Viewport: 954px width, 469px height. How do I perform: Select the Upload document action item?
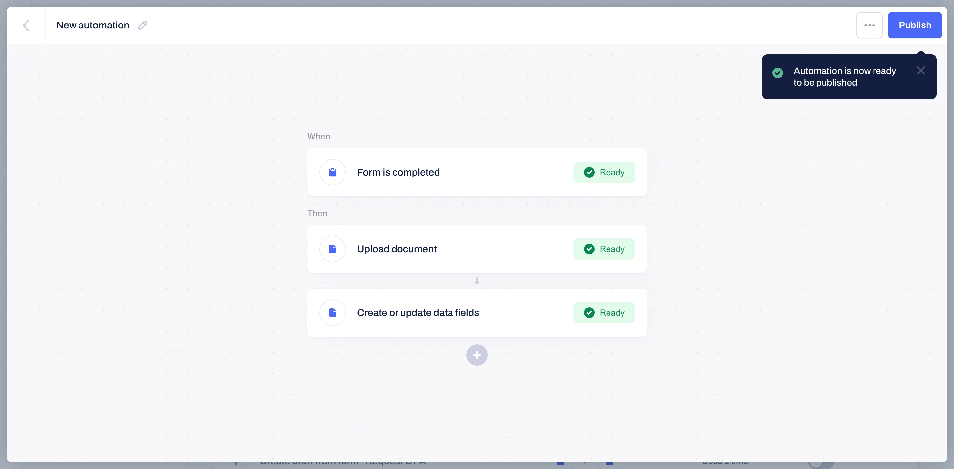click(x=476, y=249)
